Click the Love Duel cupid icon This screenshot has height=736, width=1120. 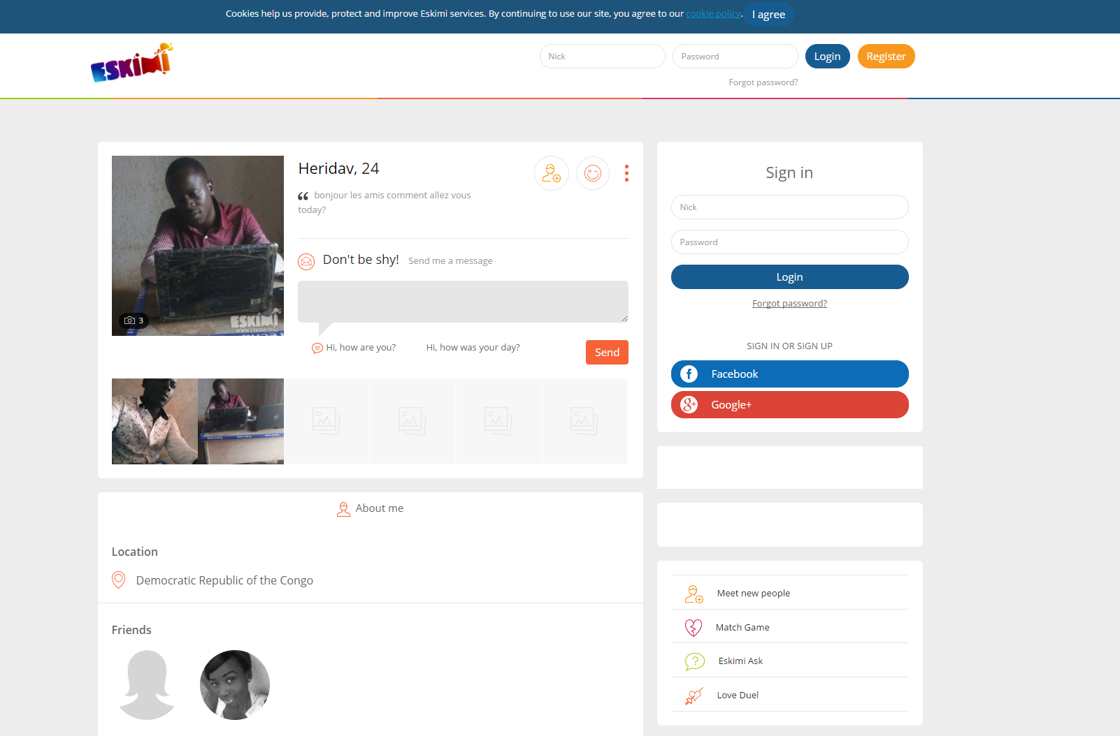[x=694, y=695]
